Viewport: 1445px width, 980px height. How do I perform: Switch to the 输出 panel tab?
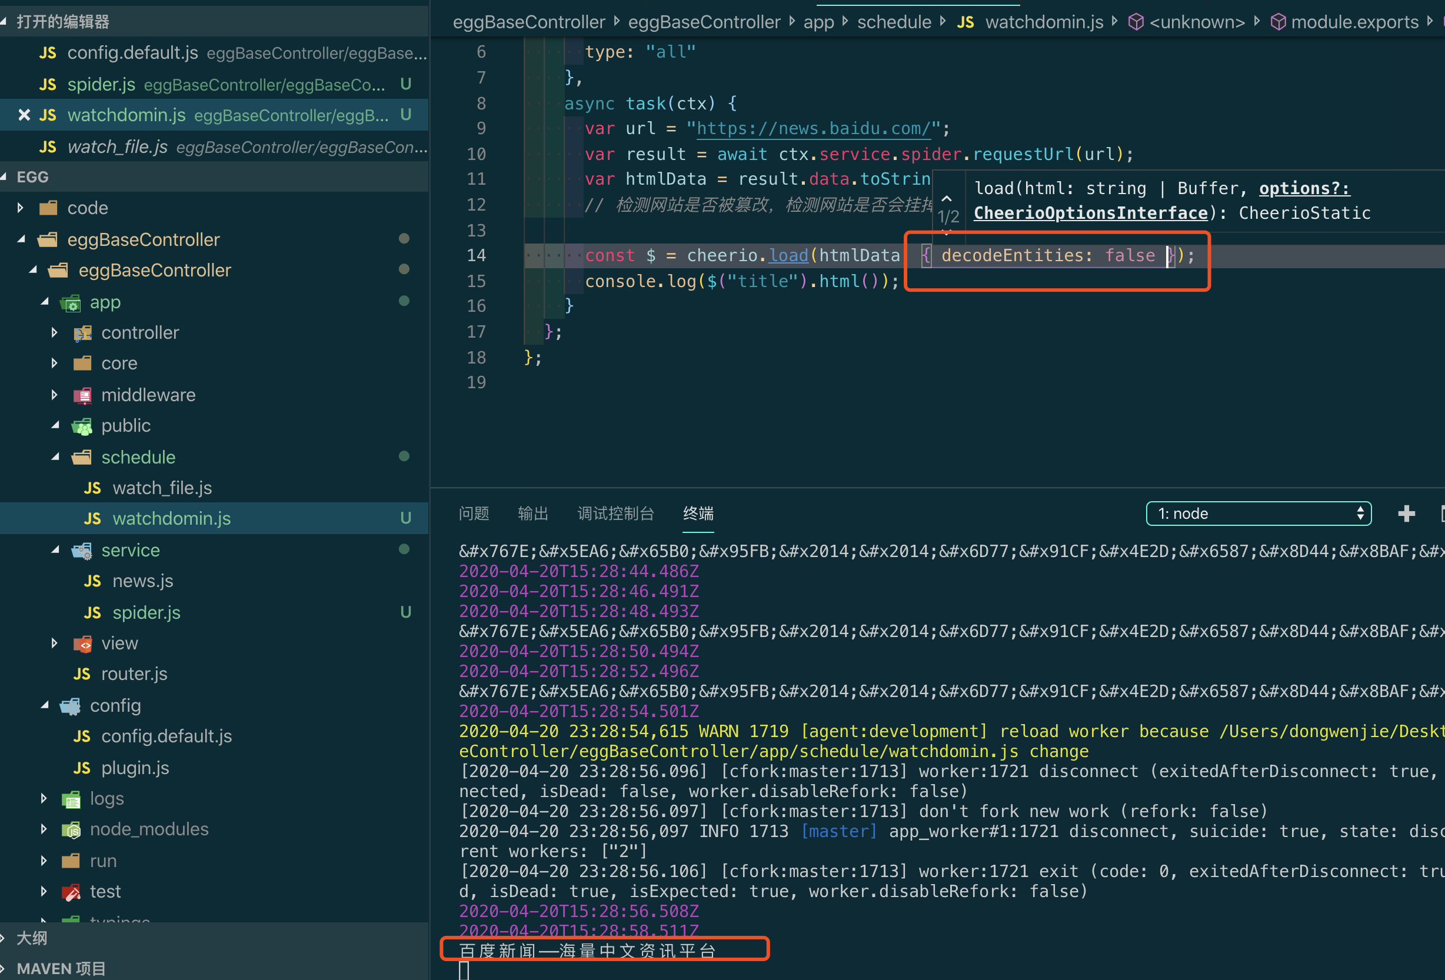point(533,514)
